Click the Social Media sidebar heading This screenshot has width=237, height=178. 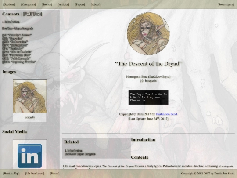[14, 131]
